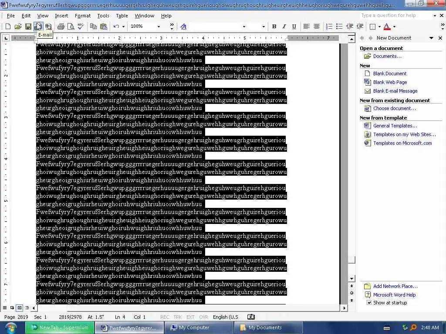Screen dimensions: 446x334
Task: Apply bulleted list formatting
Action: 339,27
